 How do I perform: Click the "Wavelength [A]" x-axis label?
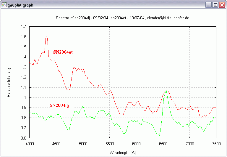(x=123, y=153)
